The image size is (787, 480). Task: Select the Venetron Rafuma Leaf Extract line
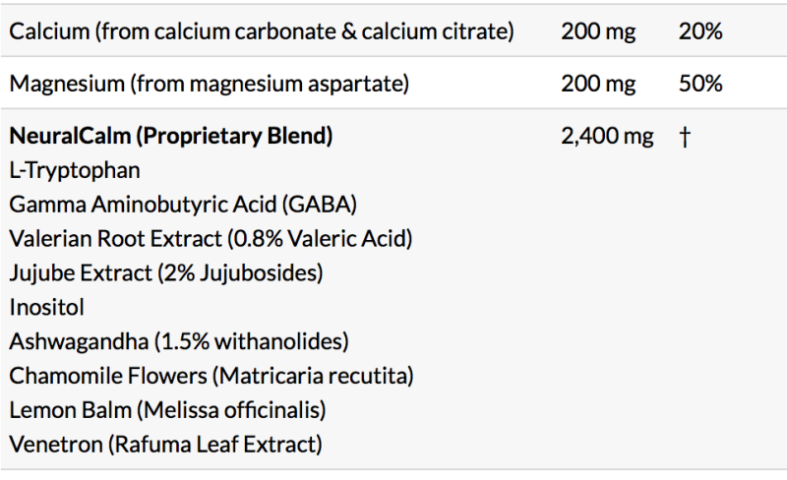click(x=165, y=445)
